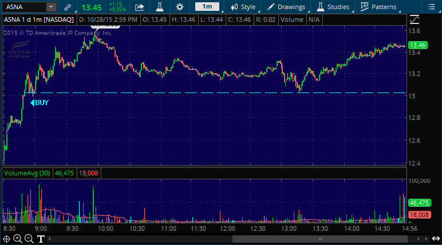Click the VolumeAvg (30) study label
The height and width of the screenshot is (245, 442).
point(27,173)
